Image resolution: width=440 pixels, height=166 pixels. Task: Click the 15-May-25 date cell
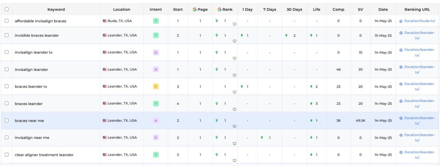pos(383,36)
